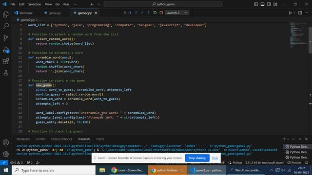Restart the debug session
This screenshot has width=312, height=175.
pos(155,13)
